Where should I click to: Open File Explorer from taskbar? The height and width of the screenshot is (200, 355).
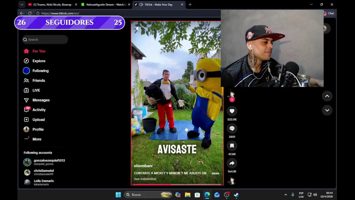(x=187, y=195)
